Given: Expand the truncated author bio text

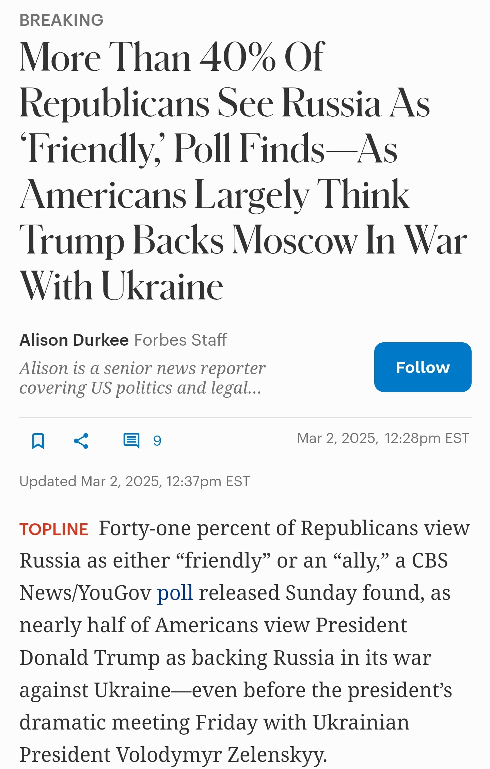Looking at the screenshot, I should tap(142, 378).
